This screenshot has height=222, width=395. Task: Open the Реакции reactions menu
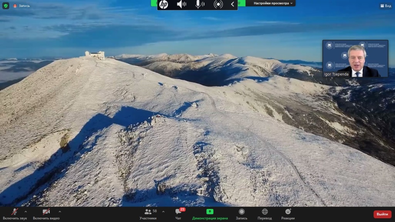pos(288,214)
